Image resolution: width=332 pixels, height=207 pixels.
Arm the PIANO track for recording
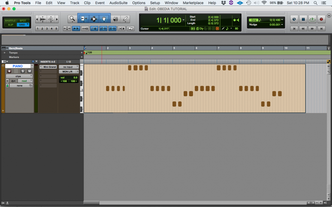(x=9, y=71)
